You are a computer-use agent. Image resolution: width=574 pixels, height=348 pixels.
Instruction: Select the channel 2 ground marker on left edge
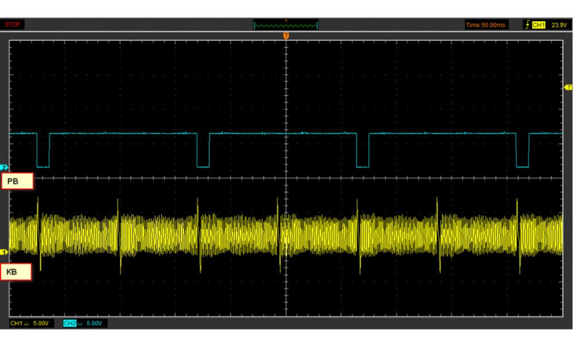[x=5, y=167]
